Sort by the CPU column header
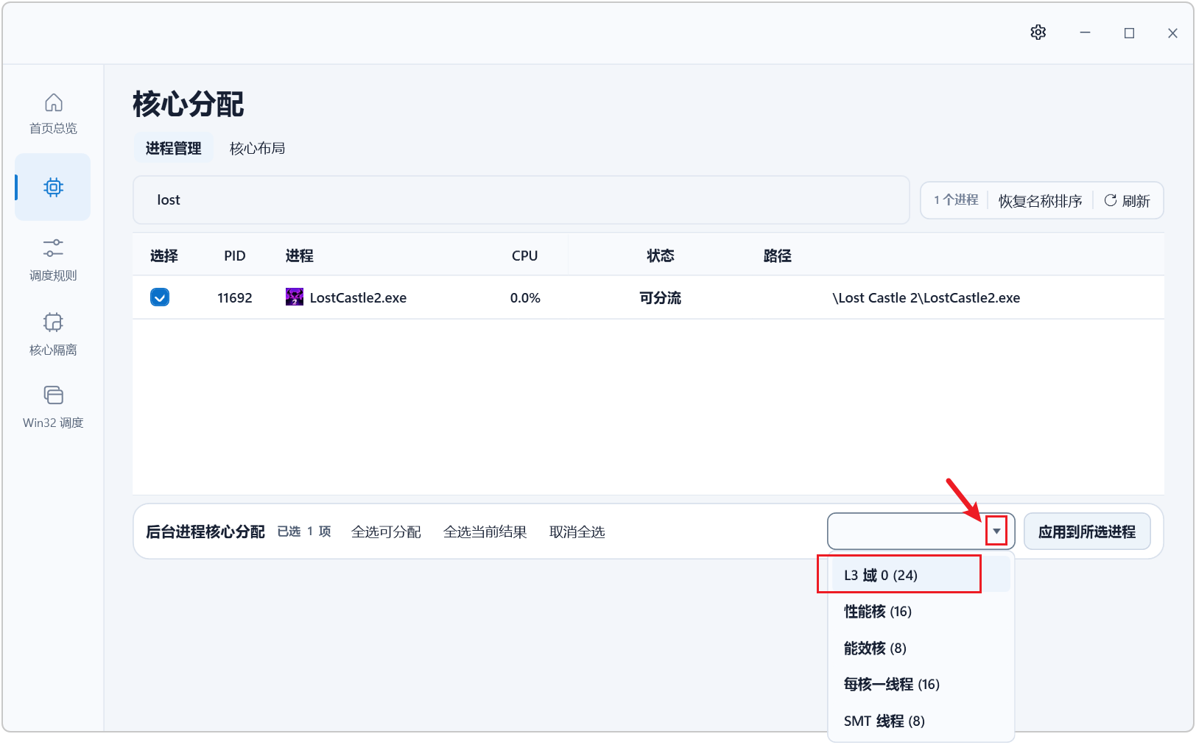The width and height of the screenshot is (1196, 745). pyautogui.click(x=524, y=255)
